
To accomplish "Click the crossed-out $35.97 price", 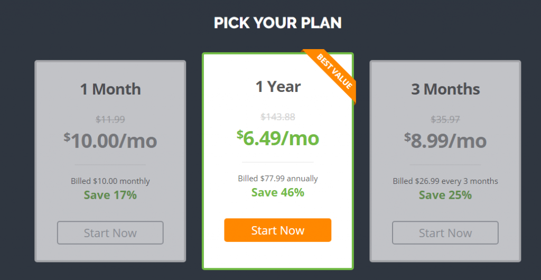I will pos(445,119).
